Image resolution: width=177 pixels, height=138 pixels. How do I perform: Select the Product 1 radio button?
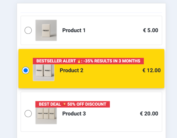coord(28,30)
